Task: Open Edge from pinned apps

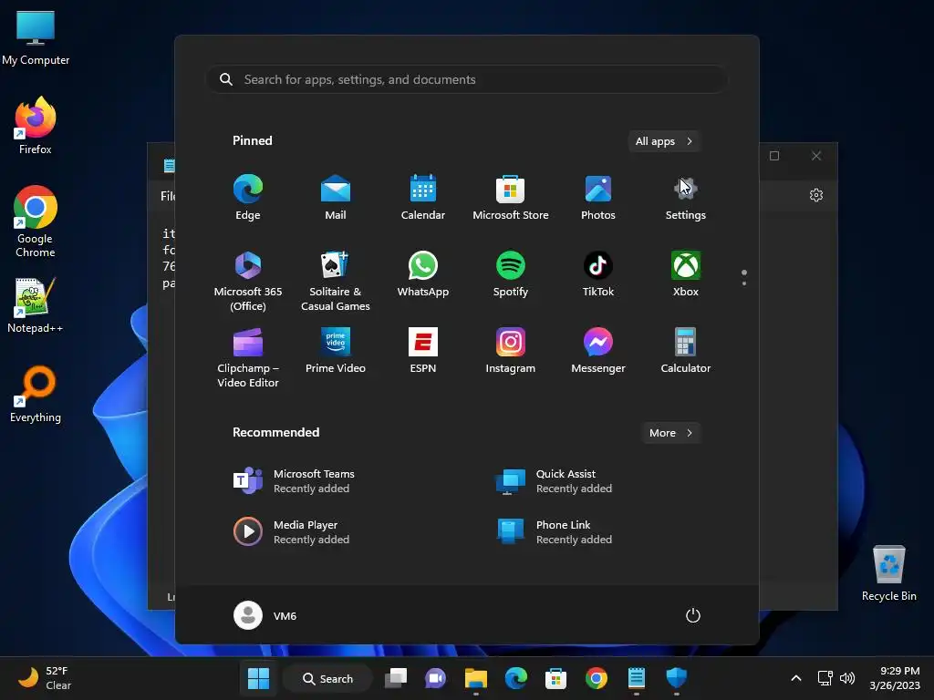Action: pos(248,198)
